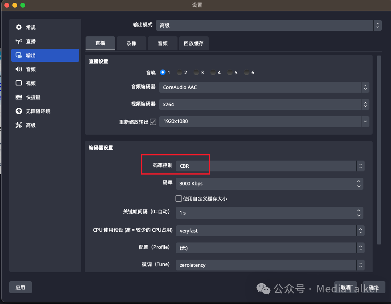This screenshot has width=391, height=304.
Task: Open the 快捷键 settings section
Action: click(x=28, y=97)
